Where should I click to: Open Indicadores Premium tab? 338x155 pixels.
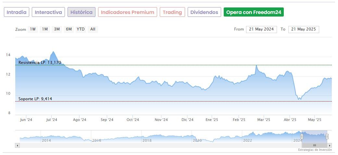(x=128, y=12)
